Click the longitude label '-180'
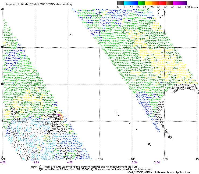The image size is (199, 174). click(x=3, y=159)
